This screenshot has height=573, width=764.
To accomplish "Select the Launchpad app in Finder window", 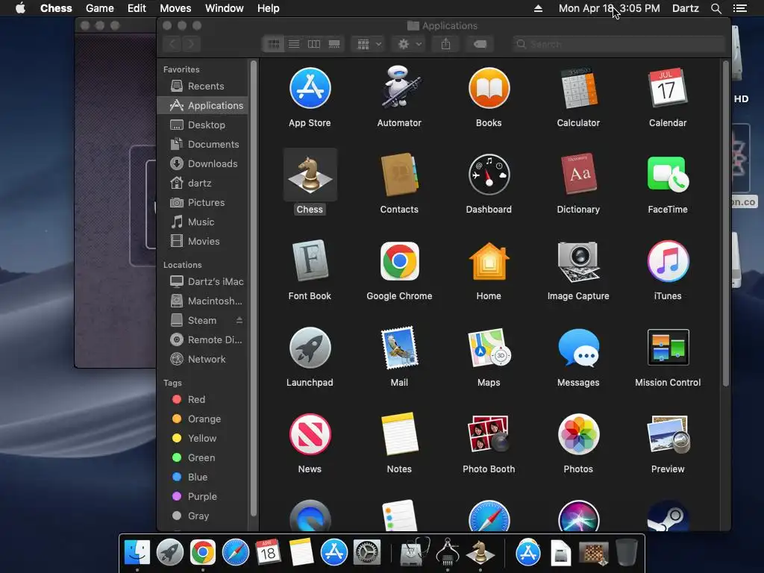I will [x=310, y=348].
